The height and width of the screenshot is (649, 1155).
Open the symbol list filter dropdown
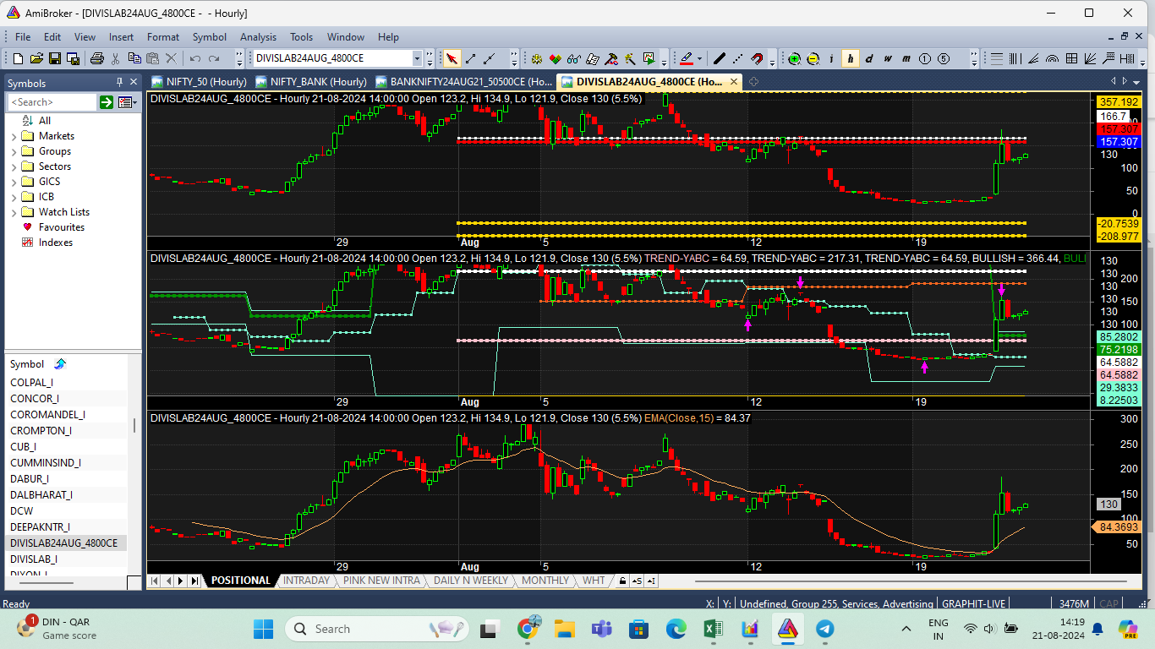[x=128, y=102]
